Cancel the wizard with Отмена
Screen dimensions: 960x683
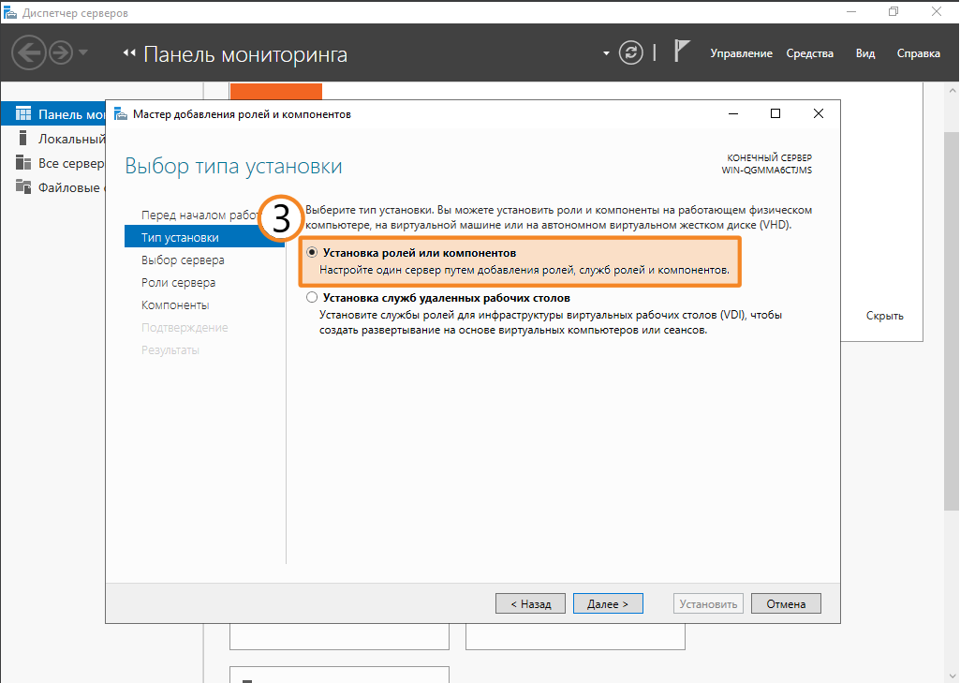pos(785,604)
